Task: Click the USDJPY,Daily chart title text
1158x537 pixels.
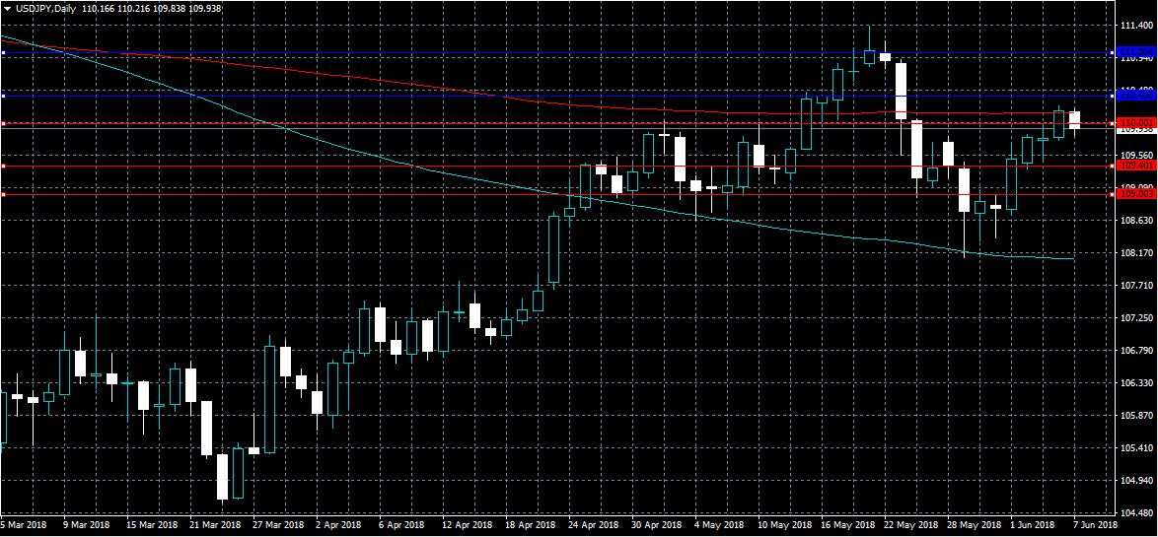Action: [x=45, y=9]
